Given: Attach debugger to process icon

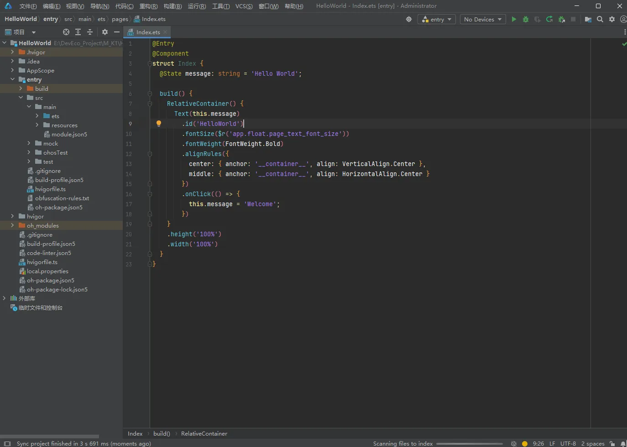Looking at the screenshot, I should click(x=562, y=19).
